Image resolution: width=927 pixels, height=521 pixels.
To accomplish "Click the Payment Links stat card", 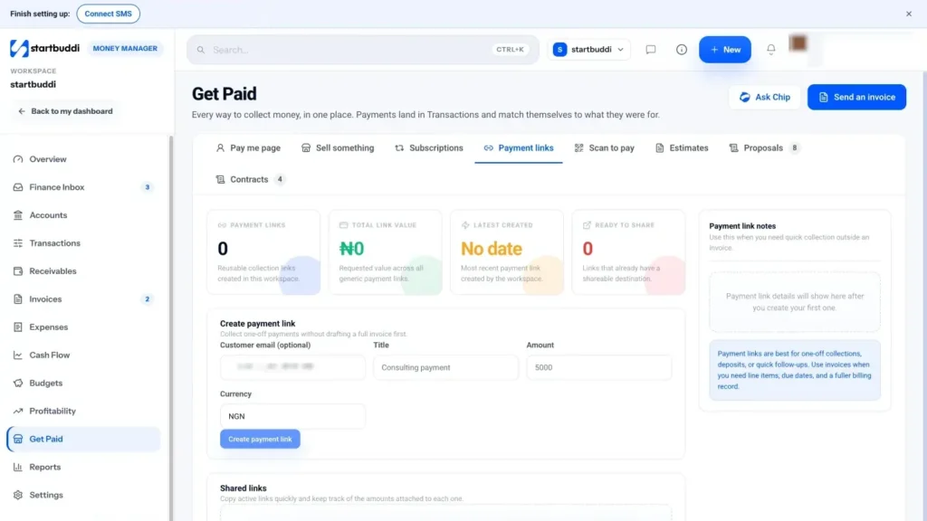I will [263, 252].
